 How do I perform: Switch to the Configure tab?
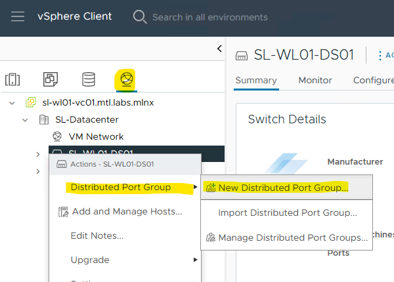tap(374, 81)
